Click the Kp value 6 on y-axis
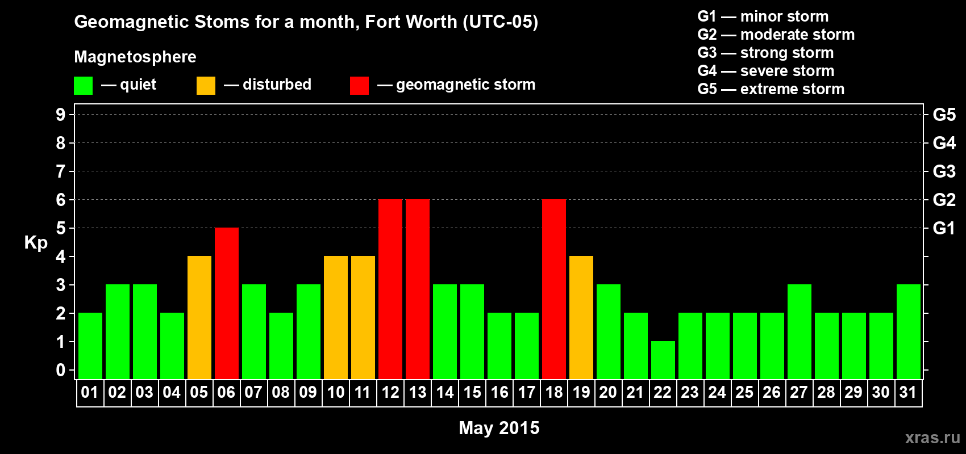 point(61,200)
